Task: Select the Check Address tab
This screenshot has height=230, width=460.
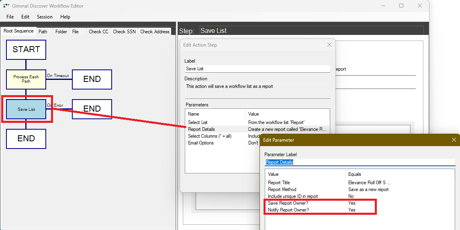Action: pos(155,32)
